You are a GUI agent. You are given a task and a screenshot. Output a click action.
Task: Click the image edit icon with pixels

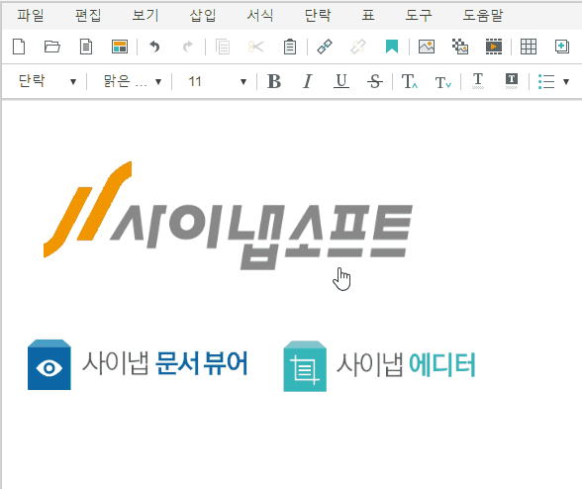(460, 47)
